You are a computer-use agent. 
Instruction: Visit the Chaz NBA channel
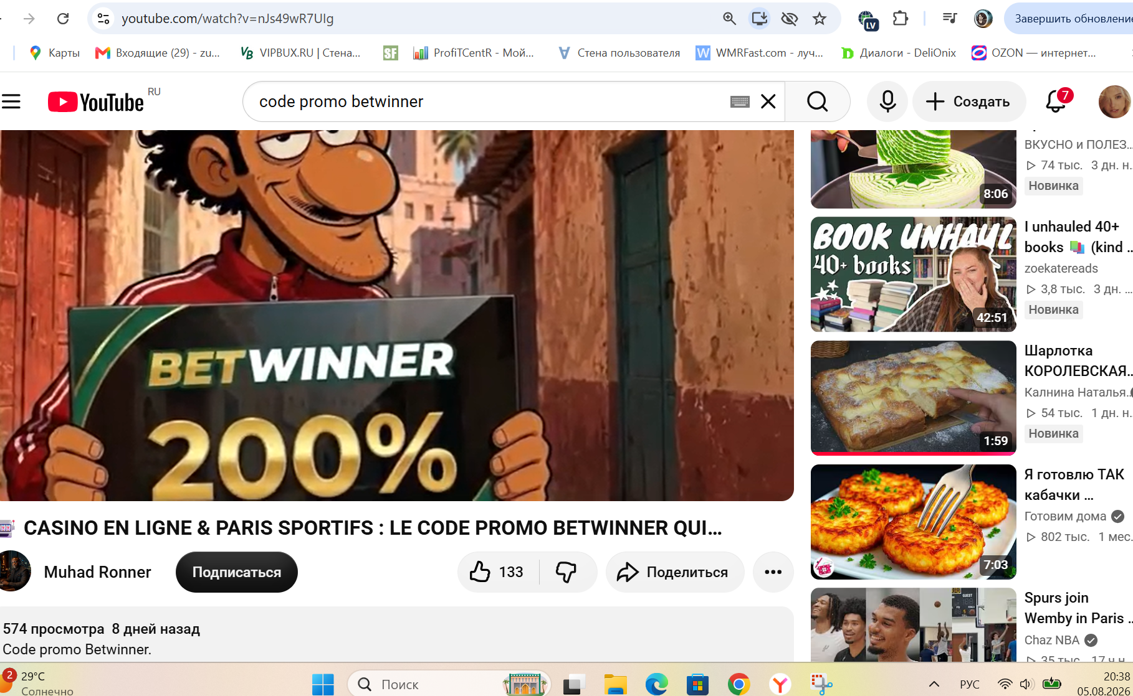pyautogui.click(x=1052, y=640)
